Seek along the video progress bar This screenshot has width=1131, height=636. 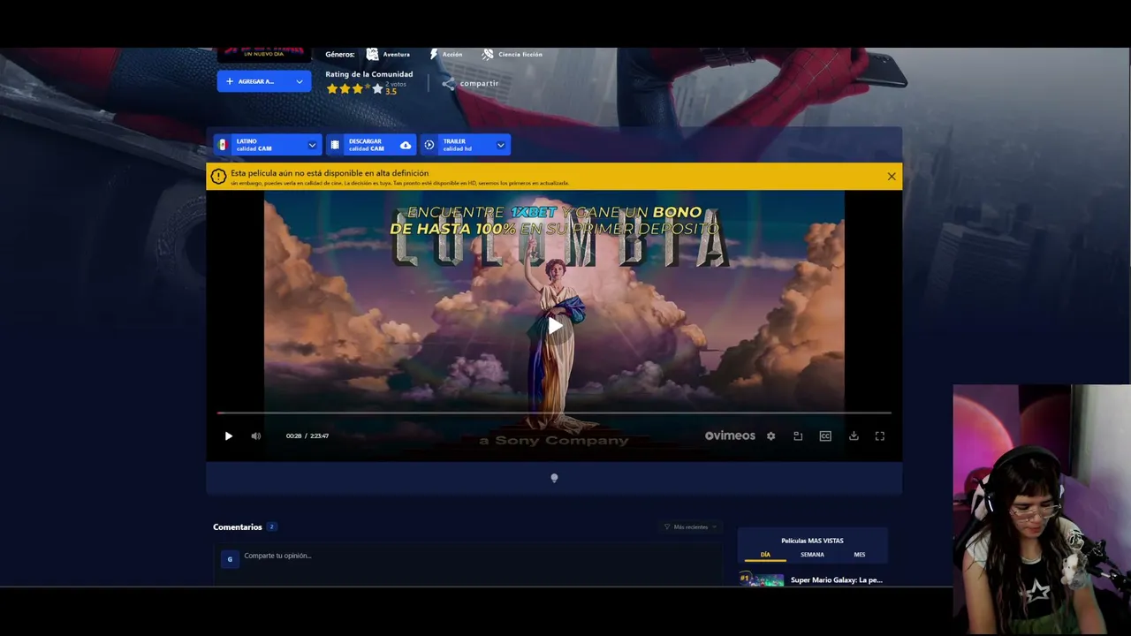tap(554, 413)
